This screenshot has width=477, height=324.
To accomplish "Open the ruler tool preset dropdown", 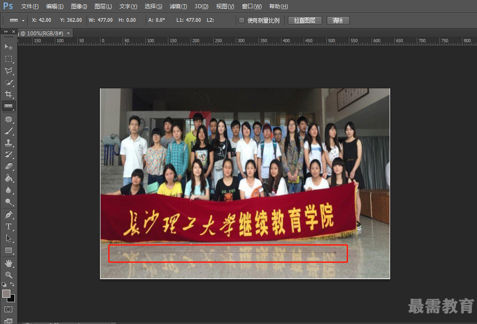I will (24, 21).
